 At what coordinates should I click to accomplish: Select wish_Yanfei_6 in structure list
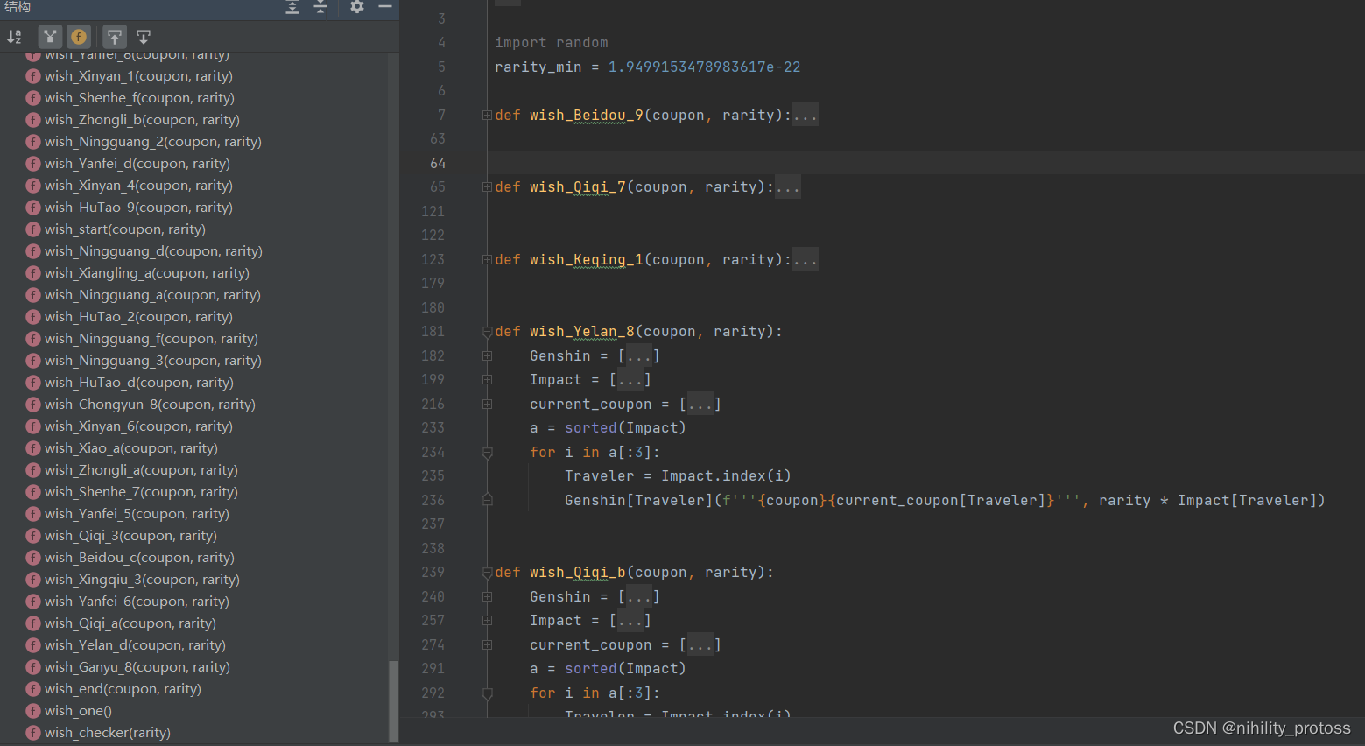pos(137,602)
